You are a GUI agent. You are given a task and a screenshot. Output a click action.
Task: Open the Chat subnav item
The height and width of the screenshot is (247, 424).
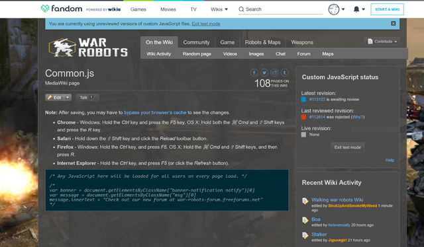pyautogui.click(x=280, y=54)
